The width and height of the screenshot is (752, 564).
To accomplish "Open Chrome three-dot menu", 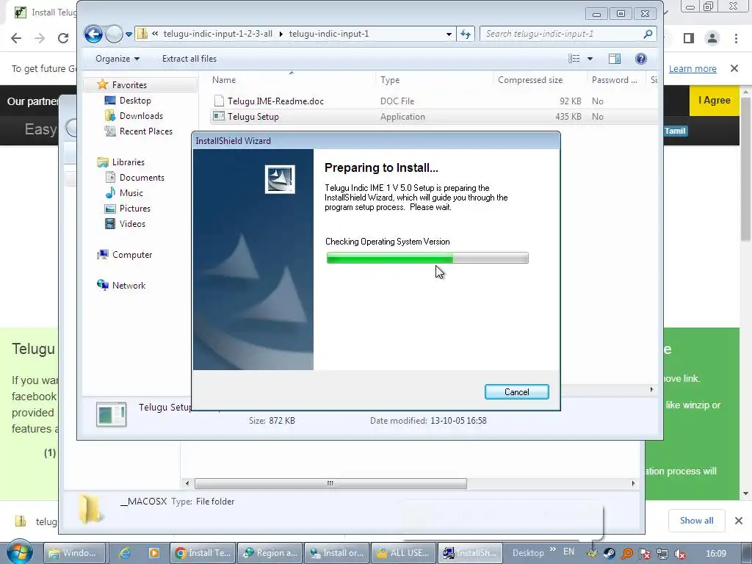I will click(736, 38).
